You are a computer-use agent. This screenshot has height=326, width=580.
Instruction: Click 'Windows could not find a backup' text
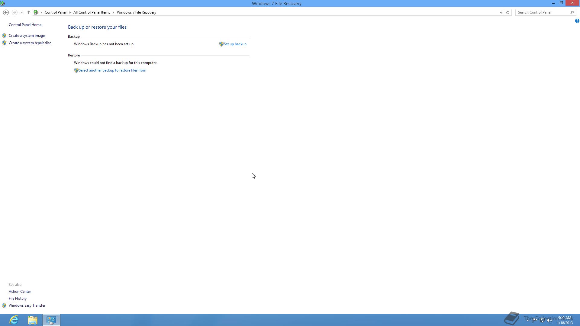(x=116, y=63)
